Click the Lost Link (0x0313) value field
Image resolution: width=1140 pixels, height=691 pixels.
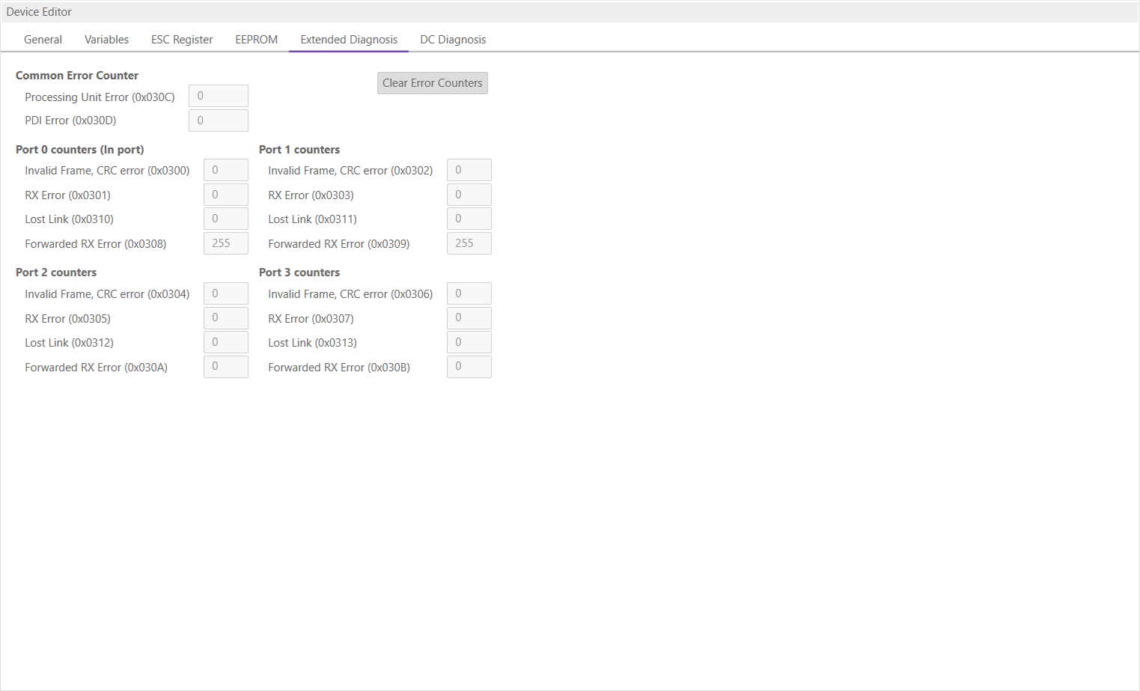click(469, 342)
